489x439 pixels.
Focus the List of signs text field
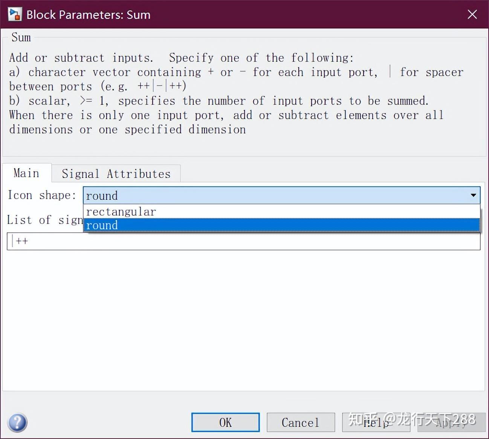tap(243, 241)
